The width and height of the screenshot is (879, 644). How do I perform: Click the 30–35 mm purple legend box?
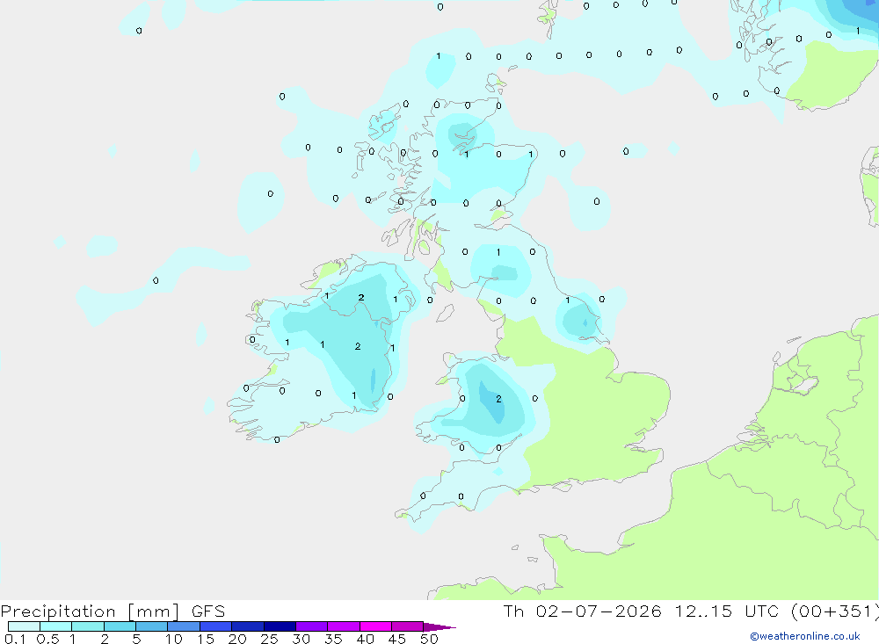(x=312, y=626)
